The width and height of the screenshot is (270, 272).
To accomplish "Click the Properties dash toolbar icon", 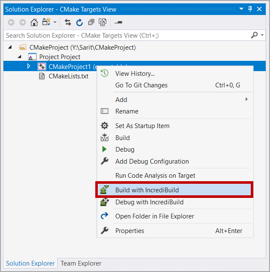I will click(x=119, y=23).
